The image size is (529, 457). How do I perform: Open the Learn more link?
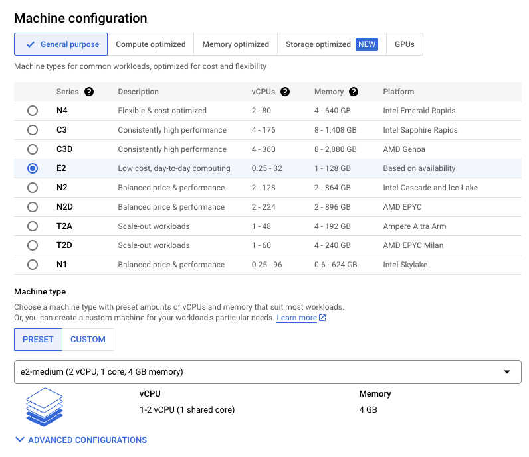point(296,318)
